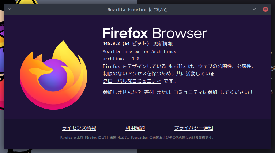275x153 pixels.
Task: Open the プライバシー通知 privacy link
Action: click(x=193, y=128)
